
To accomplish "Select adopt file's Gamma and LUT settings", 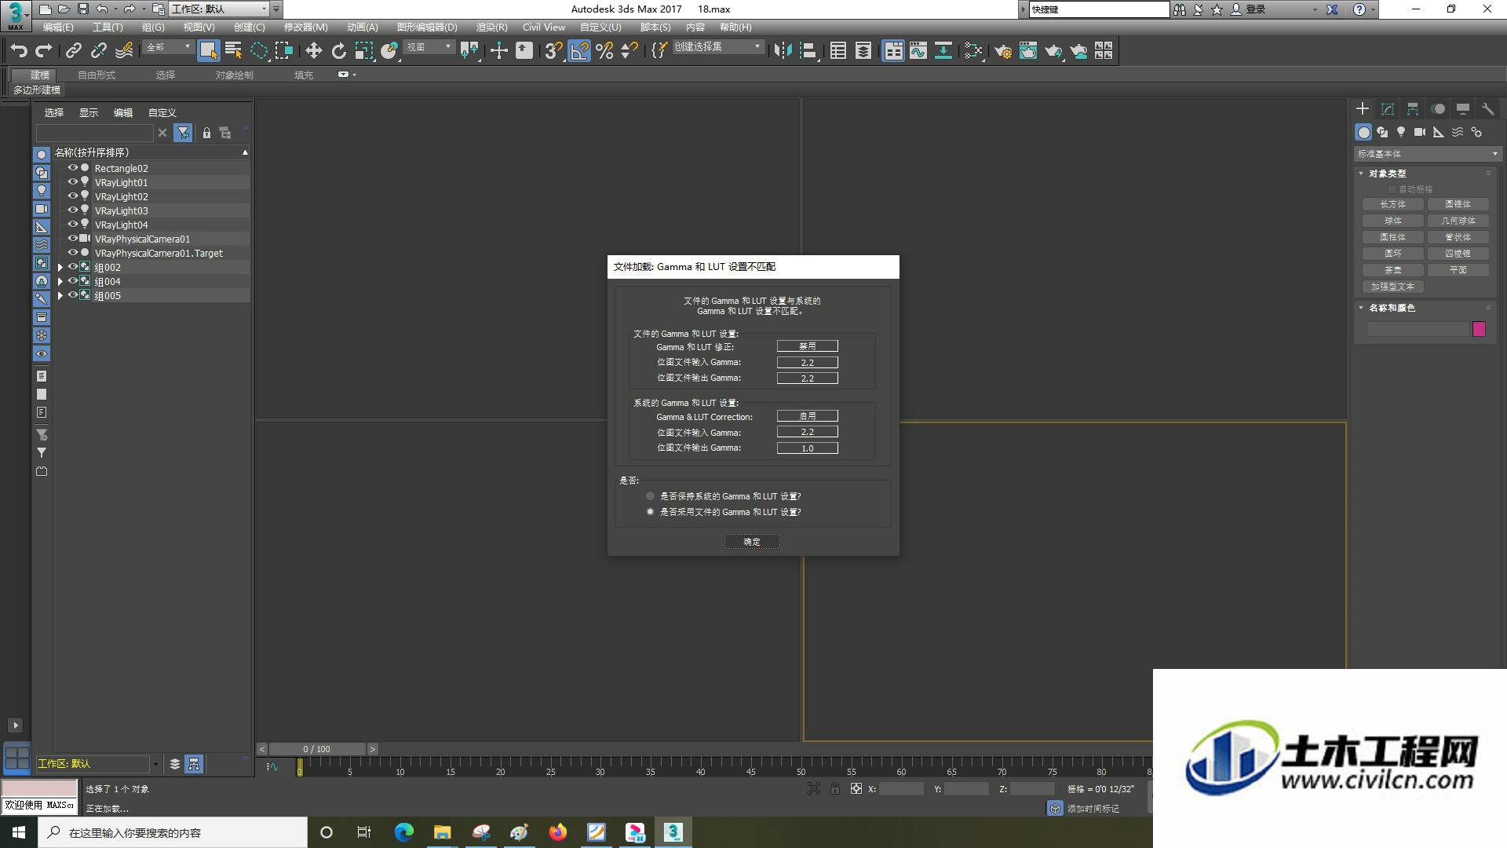I will click(650, 512).
